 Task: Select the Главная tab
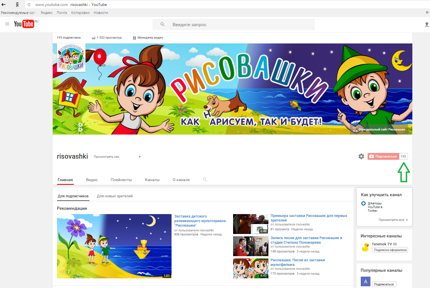coord(65,180)
